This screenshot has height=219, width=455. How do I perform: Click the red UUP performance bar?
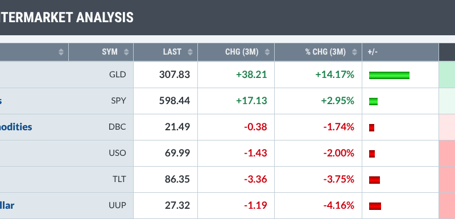(375, 206)
